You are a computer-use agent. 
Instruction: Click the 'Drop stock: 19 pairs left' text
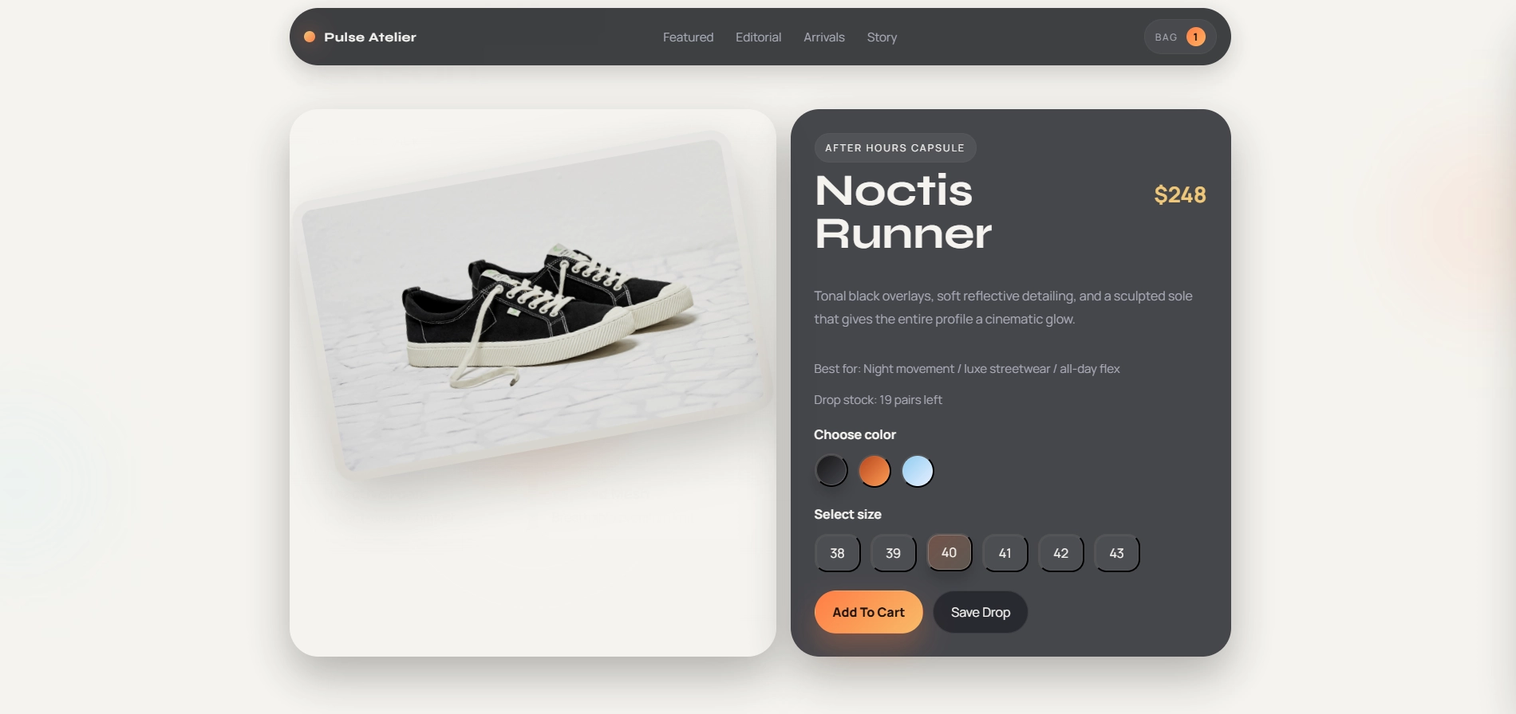coord(878,400)
